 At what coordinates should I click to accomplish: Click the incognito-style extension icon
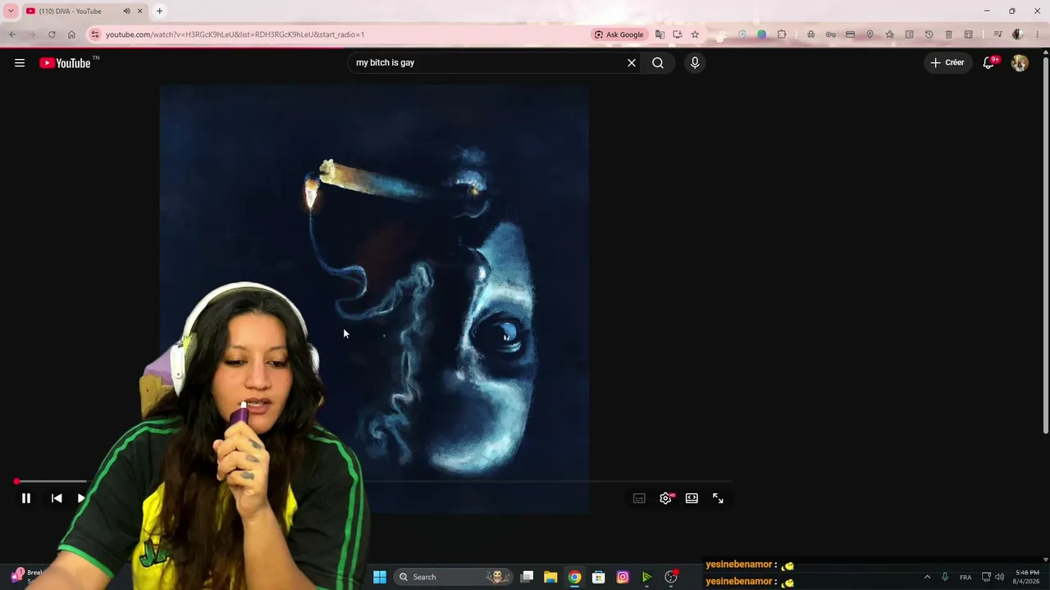click(x=810, y=34)
